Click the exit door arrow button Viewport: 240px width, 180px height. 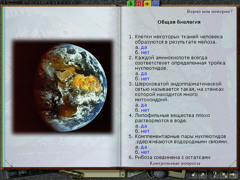pyautogui.click(x=233, y=174)
